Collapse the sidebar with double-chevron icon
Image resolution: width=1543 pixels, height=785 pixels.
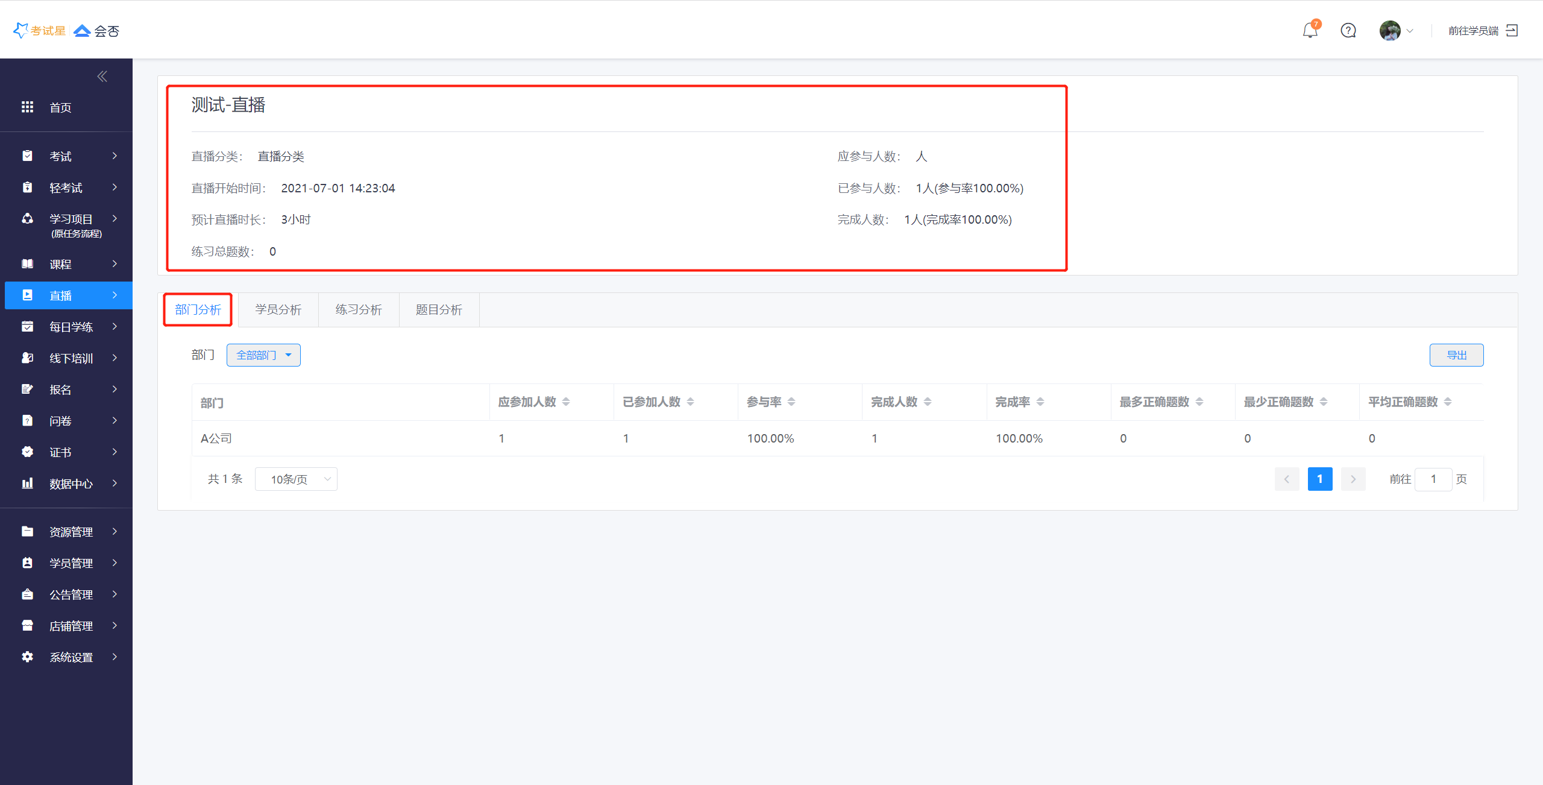(102, 76)
